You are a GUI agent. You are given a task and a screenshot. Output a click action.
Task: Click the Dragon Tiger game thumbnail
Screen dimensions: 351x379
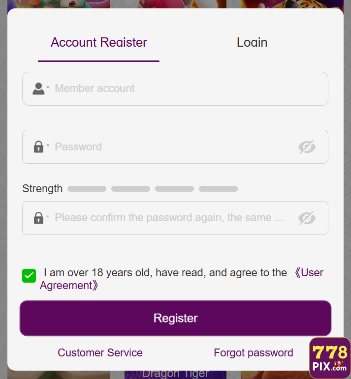pos(175,374)
